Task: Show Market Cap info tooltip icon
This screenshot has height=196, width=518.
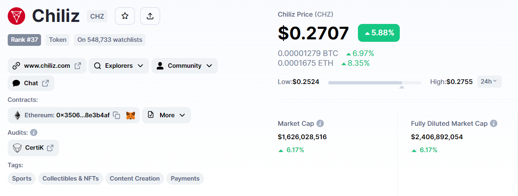Action: pyautogui.click(x=320, y=123)
